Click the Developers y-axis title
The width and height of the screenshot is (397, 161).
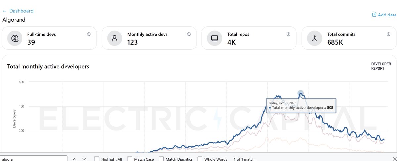(x=14, y=118)
